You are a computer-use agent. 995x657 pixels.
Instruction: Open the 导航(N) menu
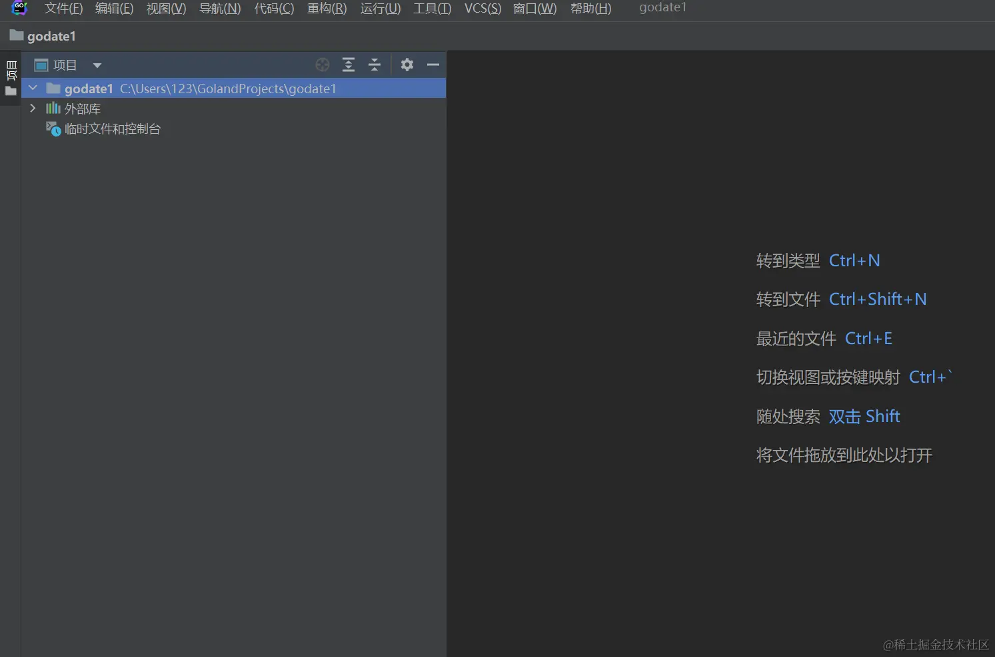pos(220,9)
